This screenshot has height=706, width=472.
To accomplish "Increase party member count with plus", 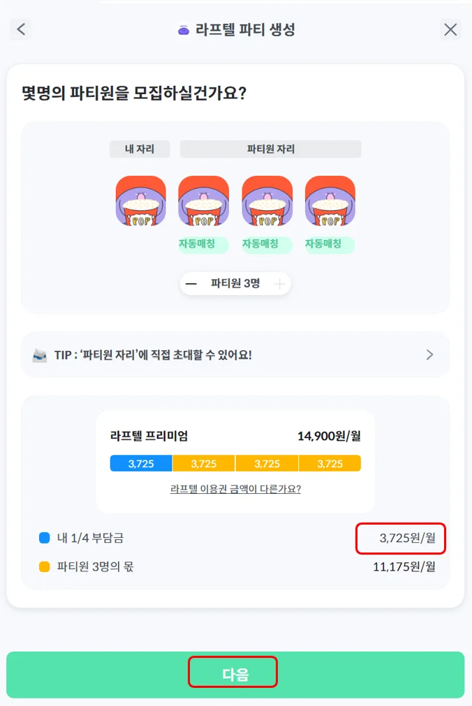I will [279, 284].
